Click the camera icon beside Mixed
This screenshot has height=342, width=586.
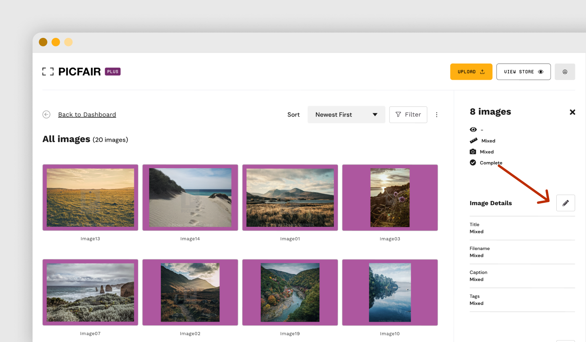pos(473,151)
